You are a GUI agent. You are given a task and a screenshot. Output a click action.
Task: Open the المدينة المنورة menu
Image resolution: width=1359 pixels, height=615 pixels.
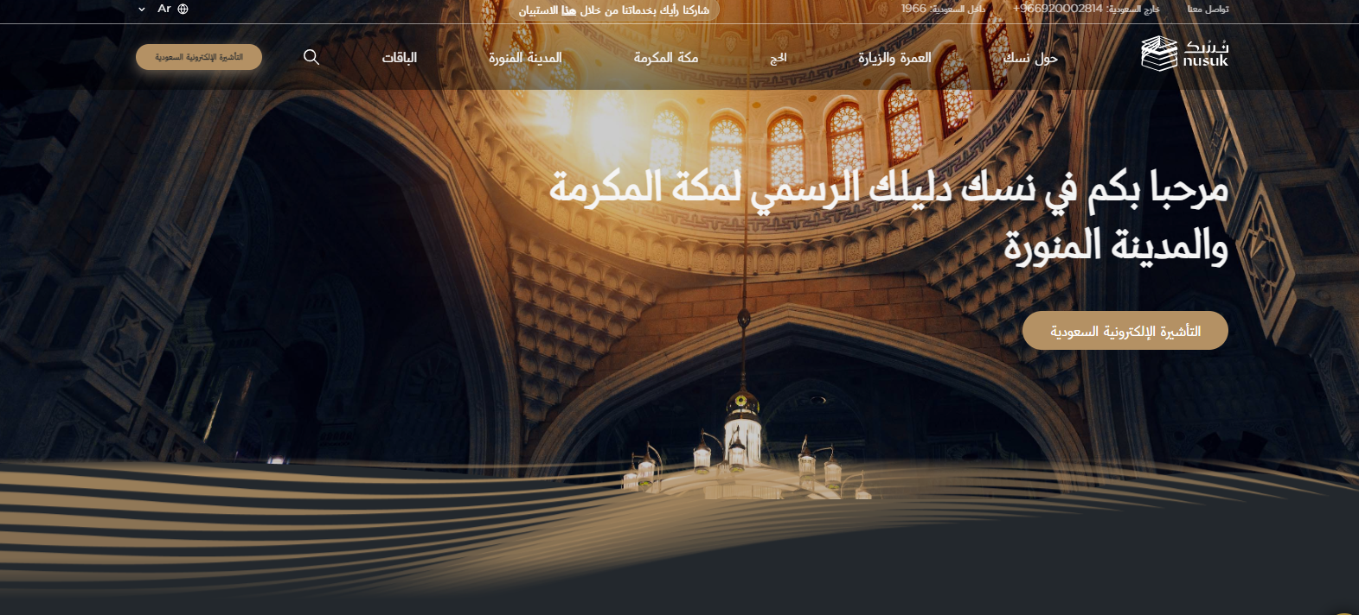[x=525, y=58]
